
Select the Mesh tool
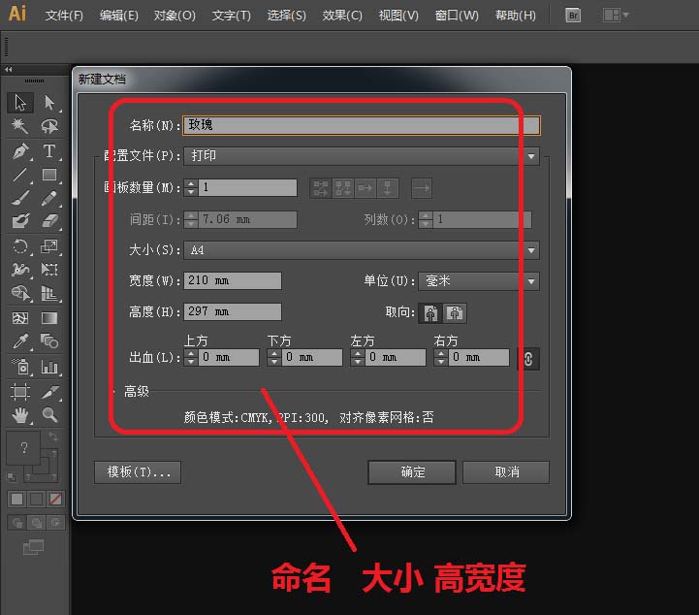[20, 318]
